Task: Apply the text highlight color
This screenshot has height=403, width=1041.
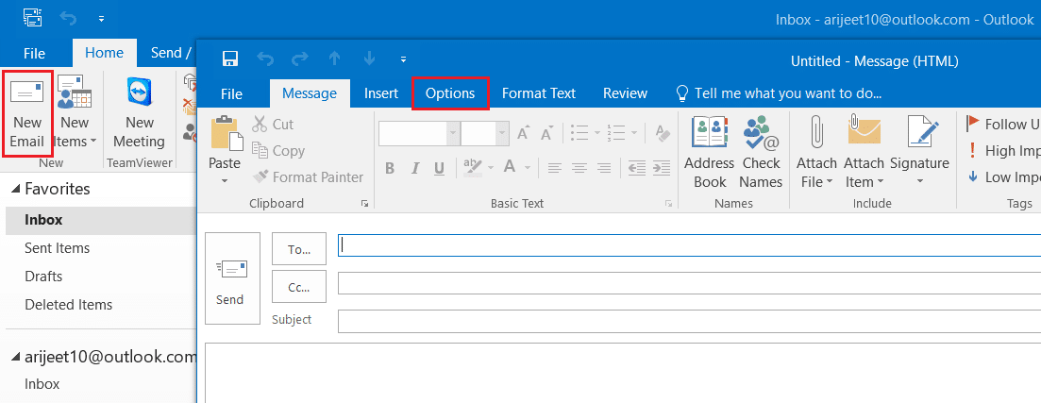Action: point(472,167)
